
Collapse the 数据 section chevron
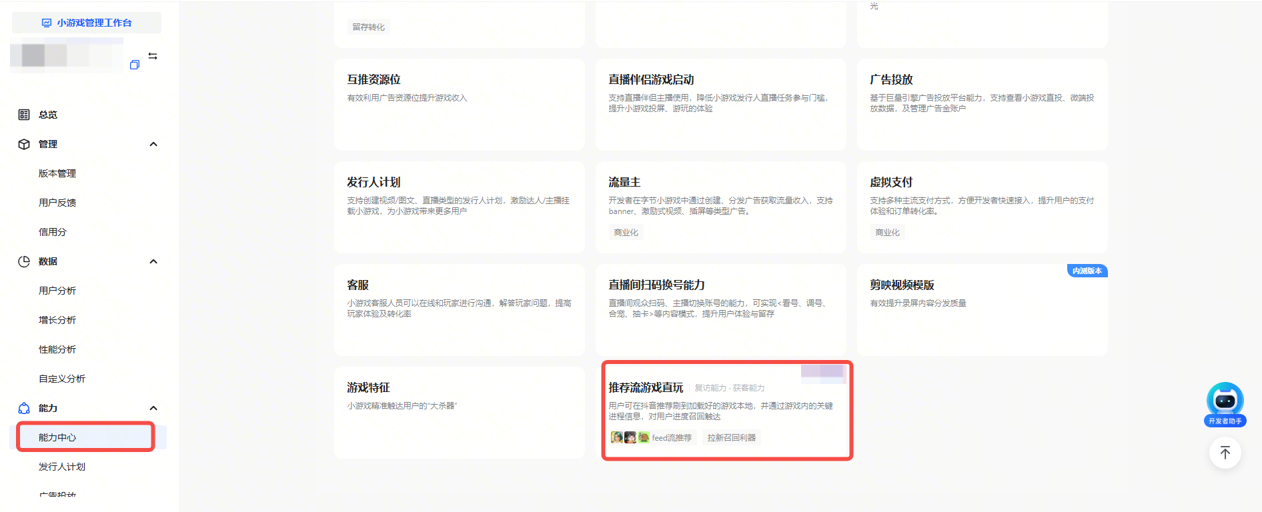(153, 261)
